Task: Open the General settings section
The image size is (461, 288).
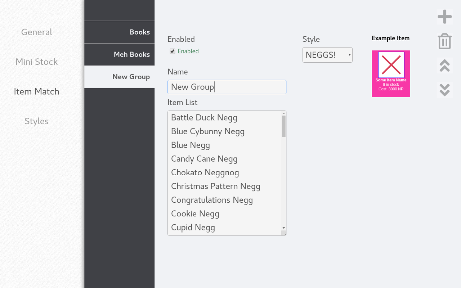Action: point(37,32)
